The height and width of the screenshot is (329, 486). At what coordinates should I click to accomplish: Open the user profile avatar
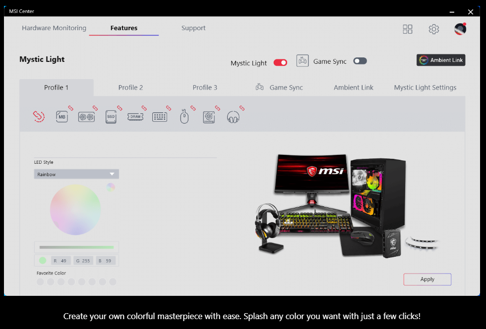(x=460, y=29)
